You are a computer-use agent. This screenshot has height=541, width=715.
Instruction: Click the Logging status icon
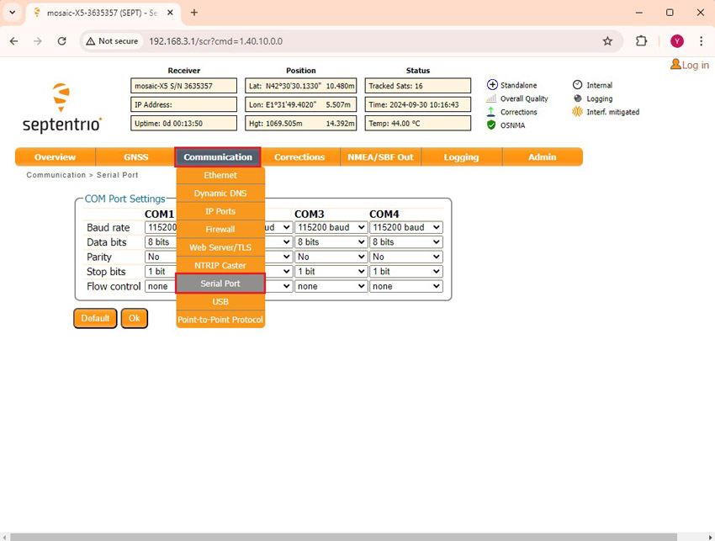pyautogui.click(x=577, y=98)
